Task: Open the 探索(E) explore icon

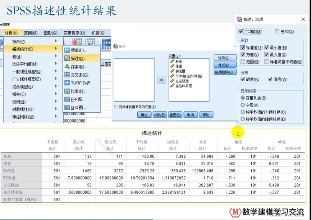Action: (x=67, y=67)
